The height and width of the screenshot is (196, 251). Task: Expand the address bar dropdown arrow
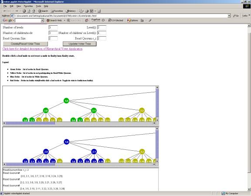[229, 16]
